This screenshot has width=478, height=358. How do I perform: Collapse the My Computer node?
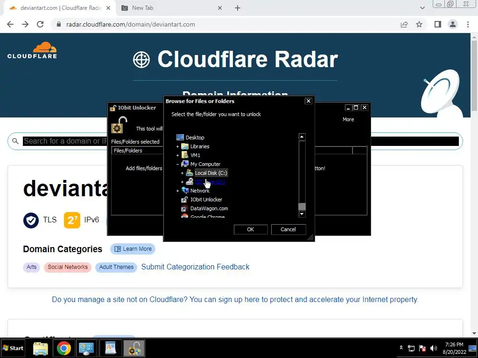point(177,164)
